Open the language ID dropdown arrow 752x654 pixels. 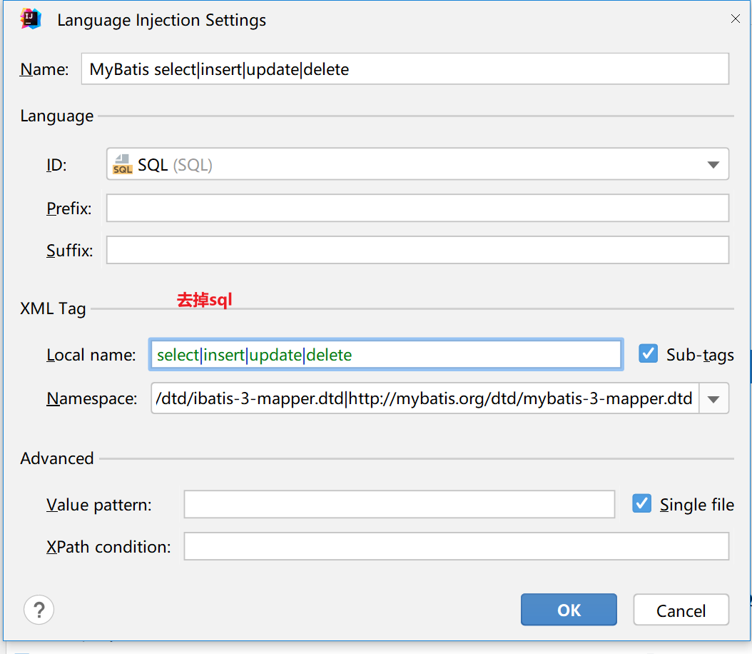click(713, 165)
